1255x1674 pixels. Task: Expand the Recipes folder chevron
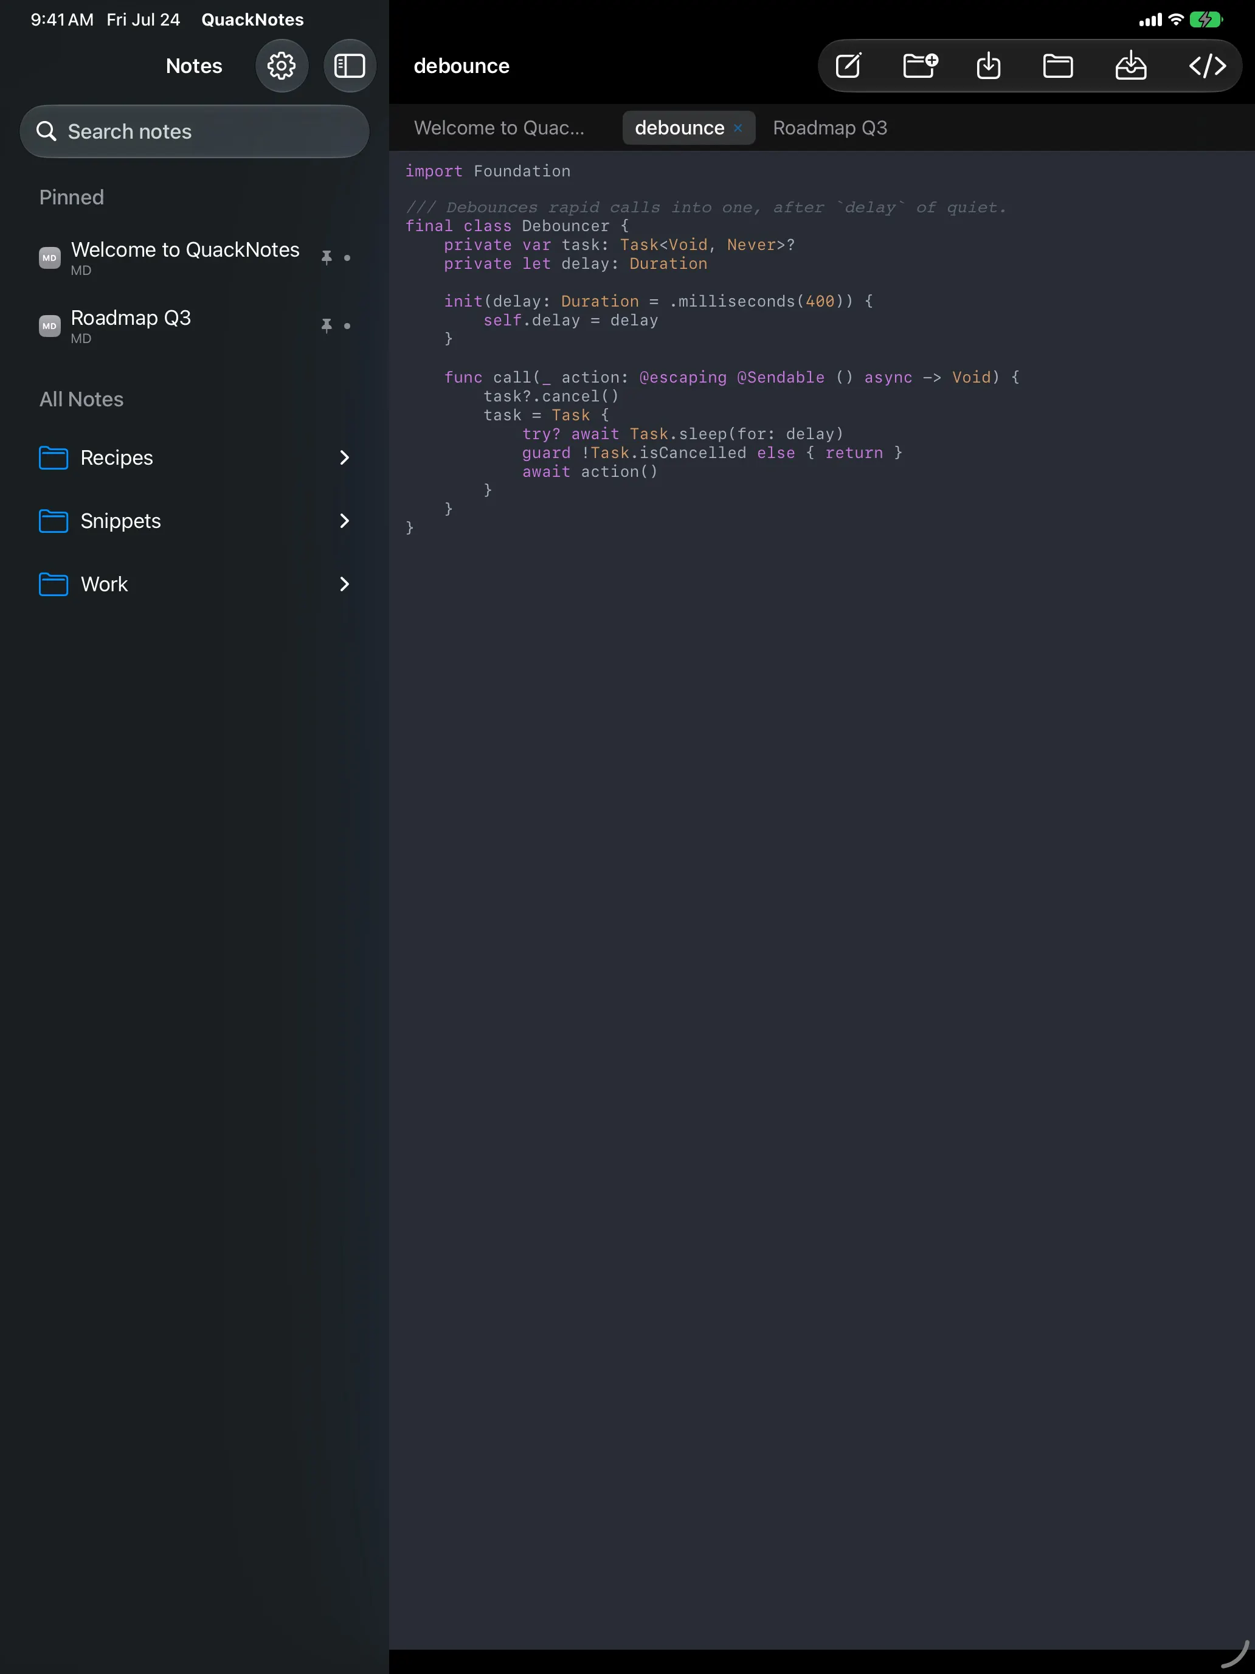point(344,458)
